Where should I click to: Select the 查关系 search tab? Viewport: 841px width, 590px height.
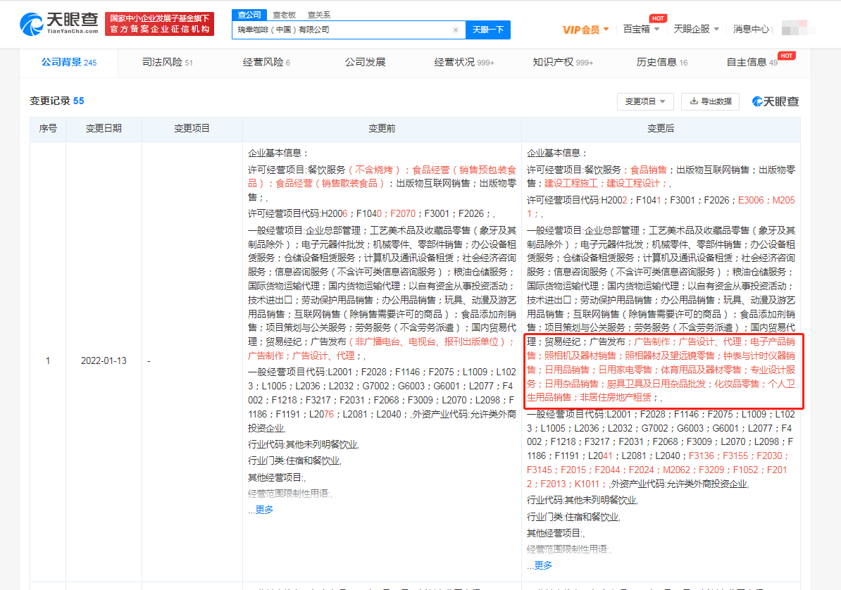319,15
